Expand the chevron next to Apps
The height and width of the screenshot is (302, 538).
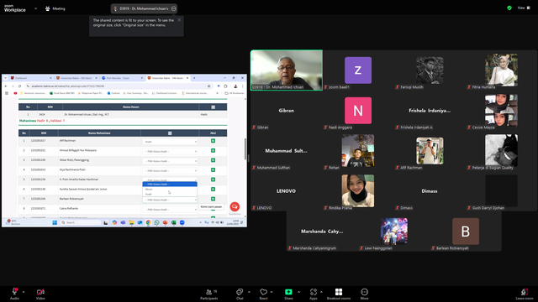point(321,292)
